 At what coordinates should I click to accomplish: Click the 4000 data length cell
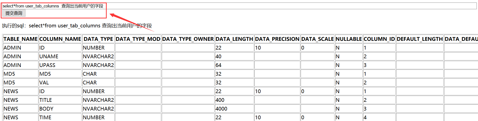coord(234,109)
